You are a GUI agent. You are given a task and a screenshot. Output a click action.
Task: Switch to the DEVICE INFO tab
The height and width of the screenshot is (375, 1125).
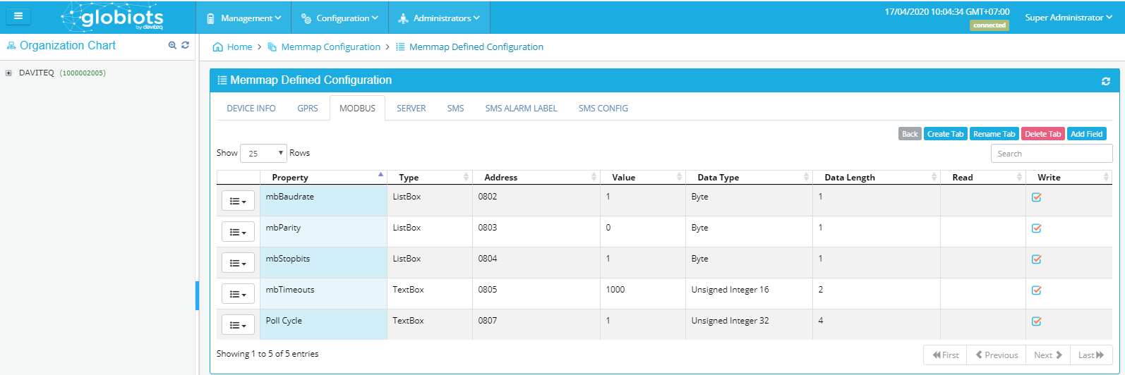[x=251, y=109]
